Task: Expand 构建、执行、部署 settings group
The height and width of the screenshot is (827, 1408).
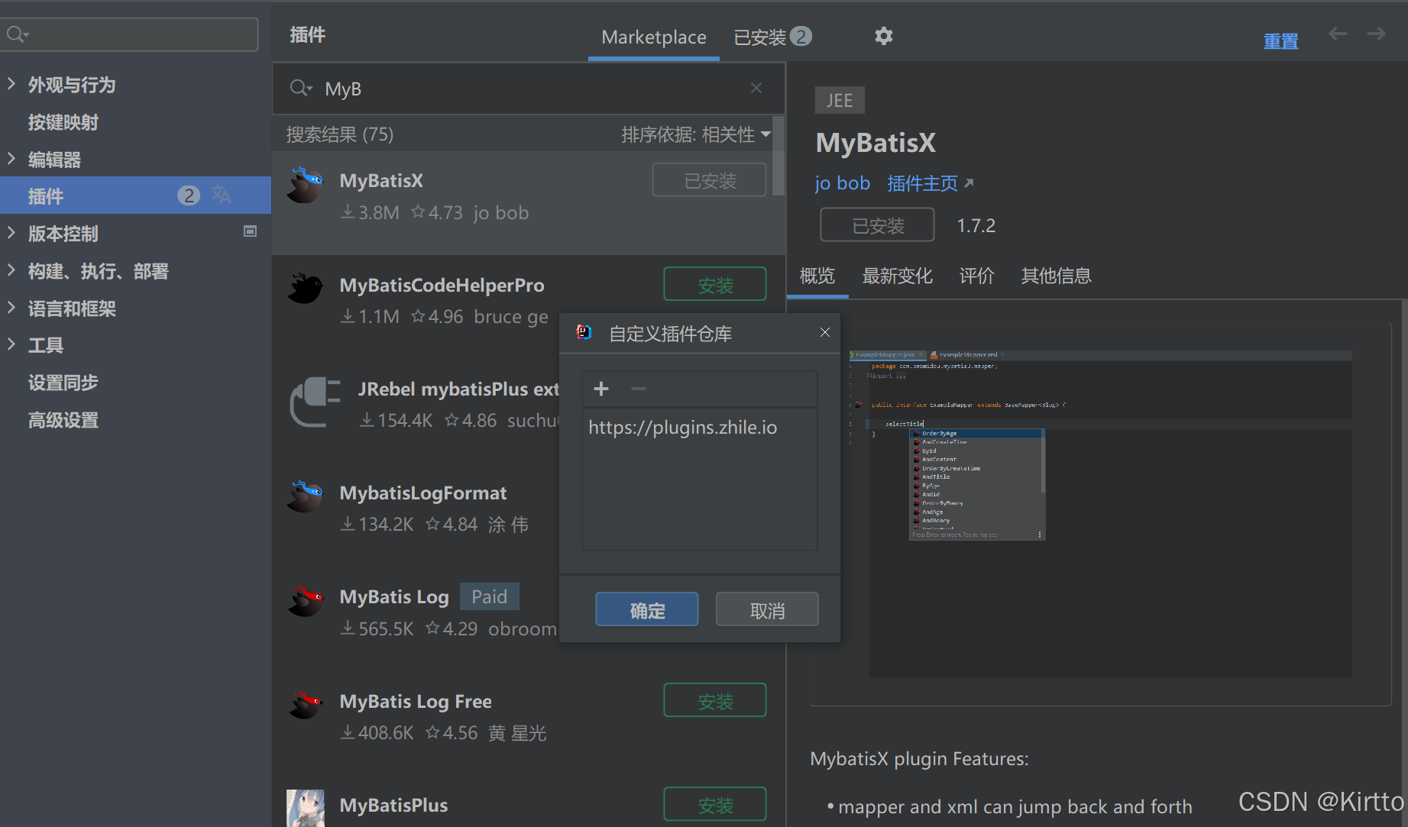Action: coord(11,270)
